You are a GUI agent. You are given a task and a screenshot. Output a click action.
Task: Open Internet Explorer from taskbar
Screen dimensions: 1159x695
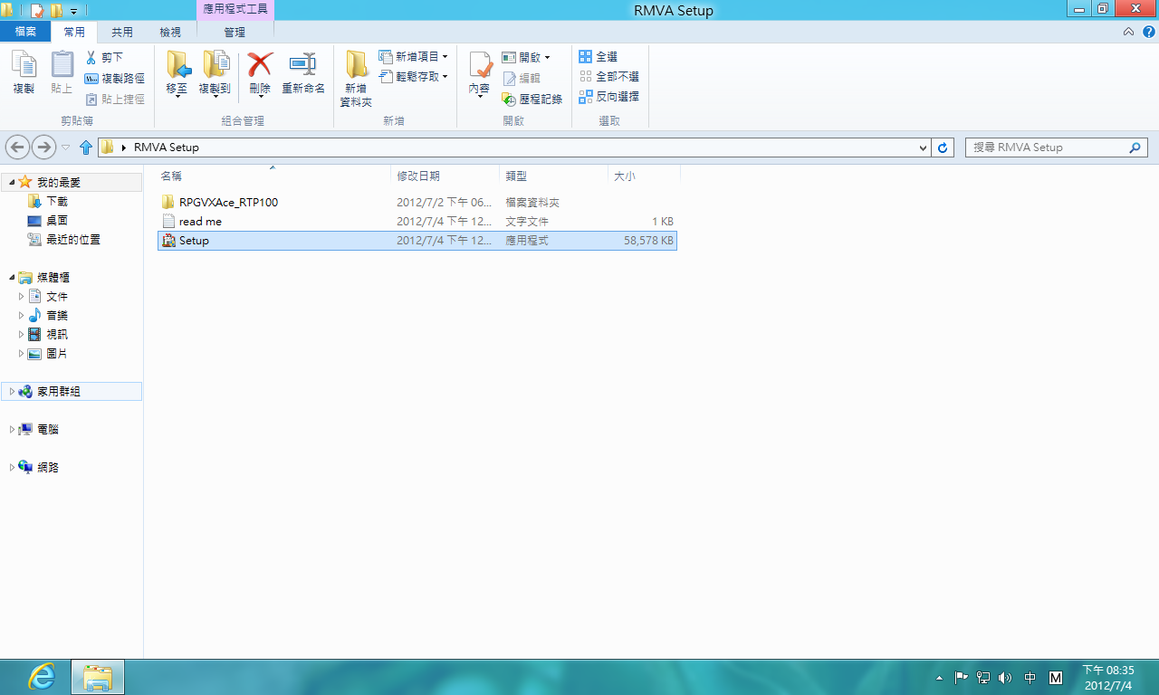click(x=42, y=677)
